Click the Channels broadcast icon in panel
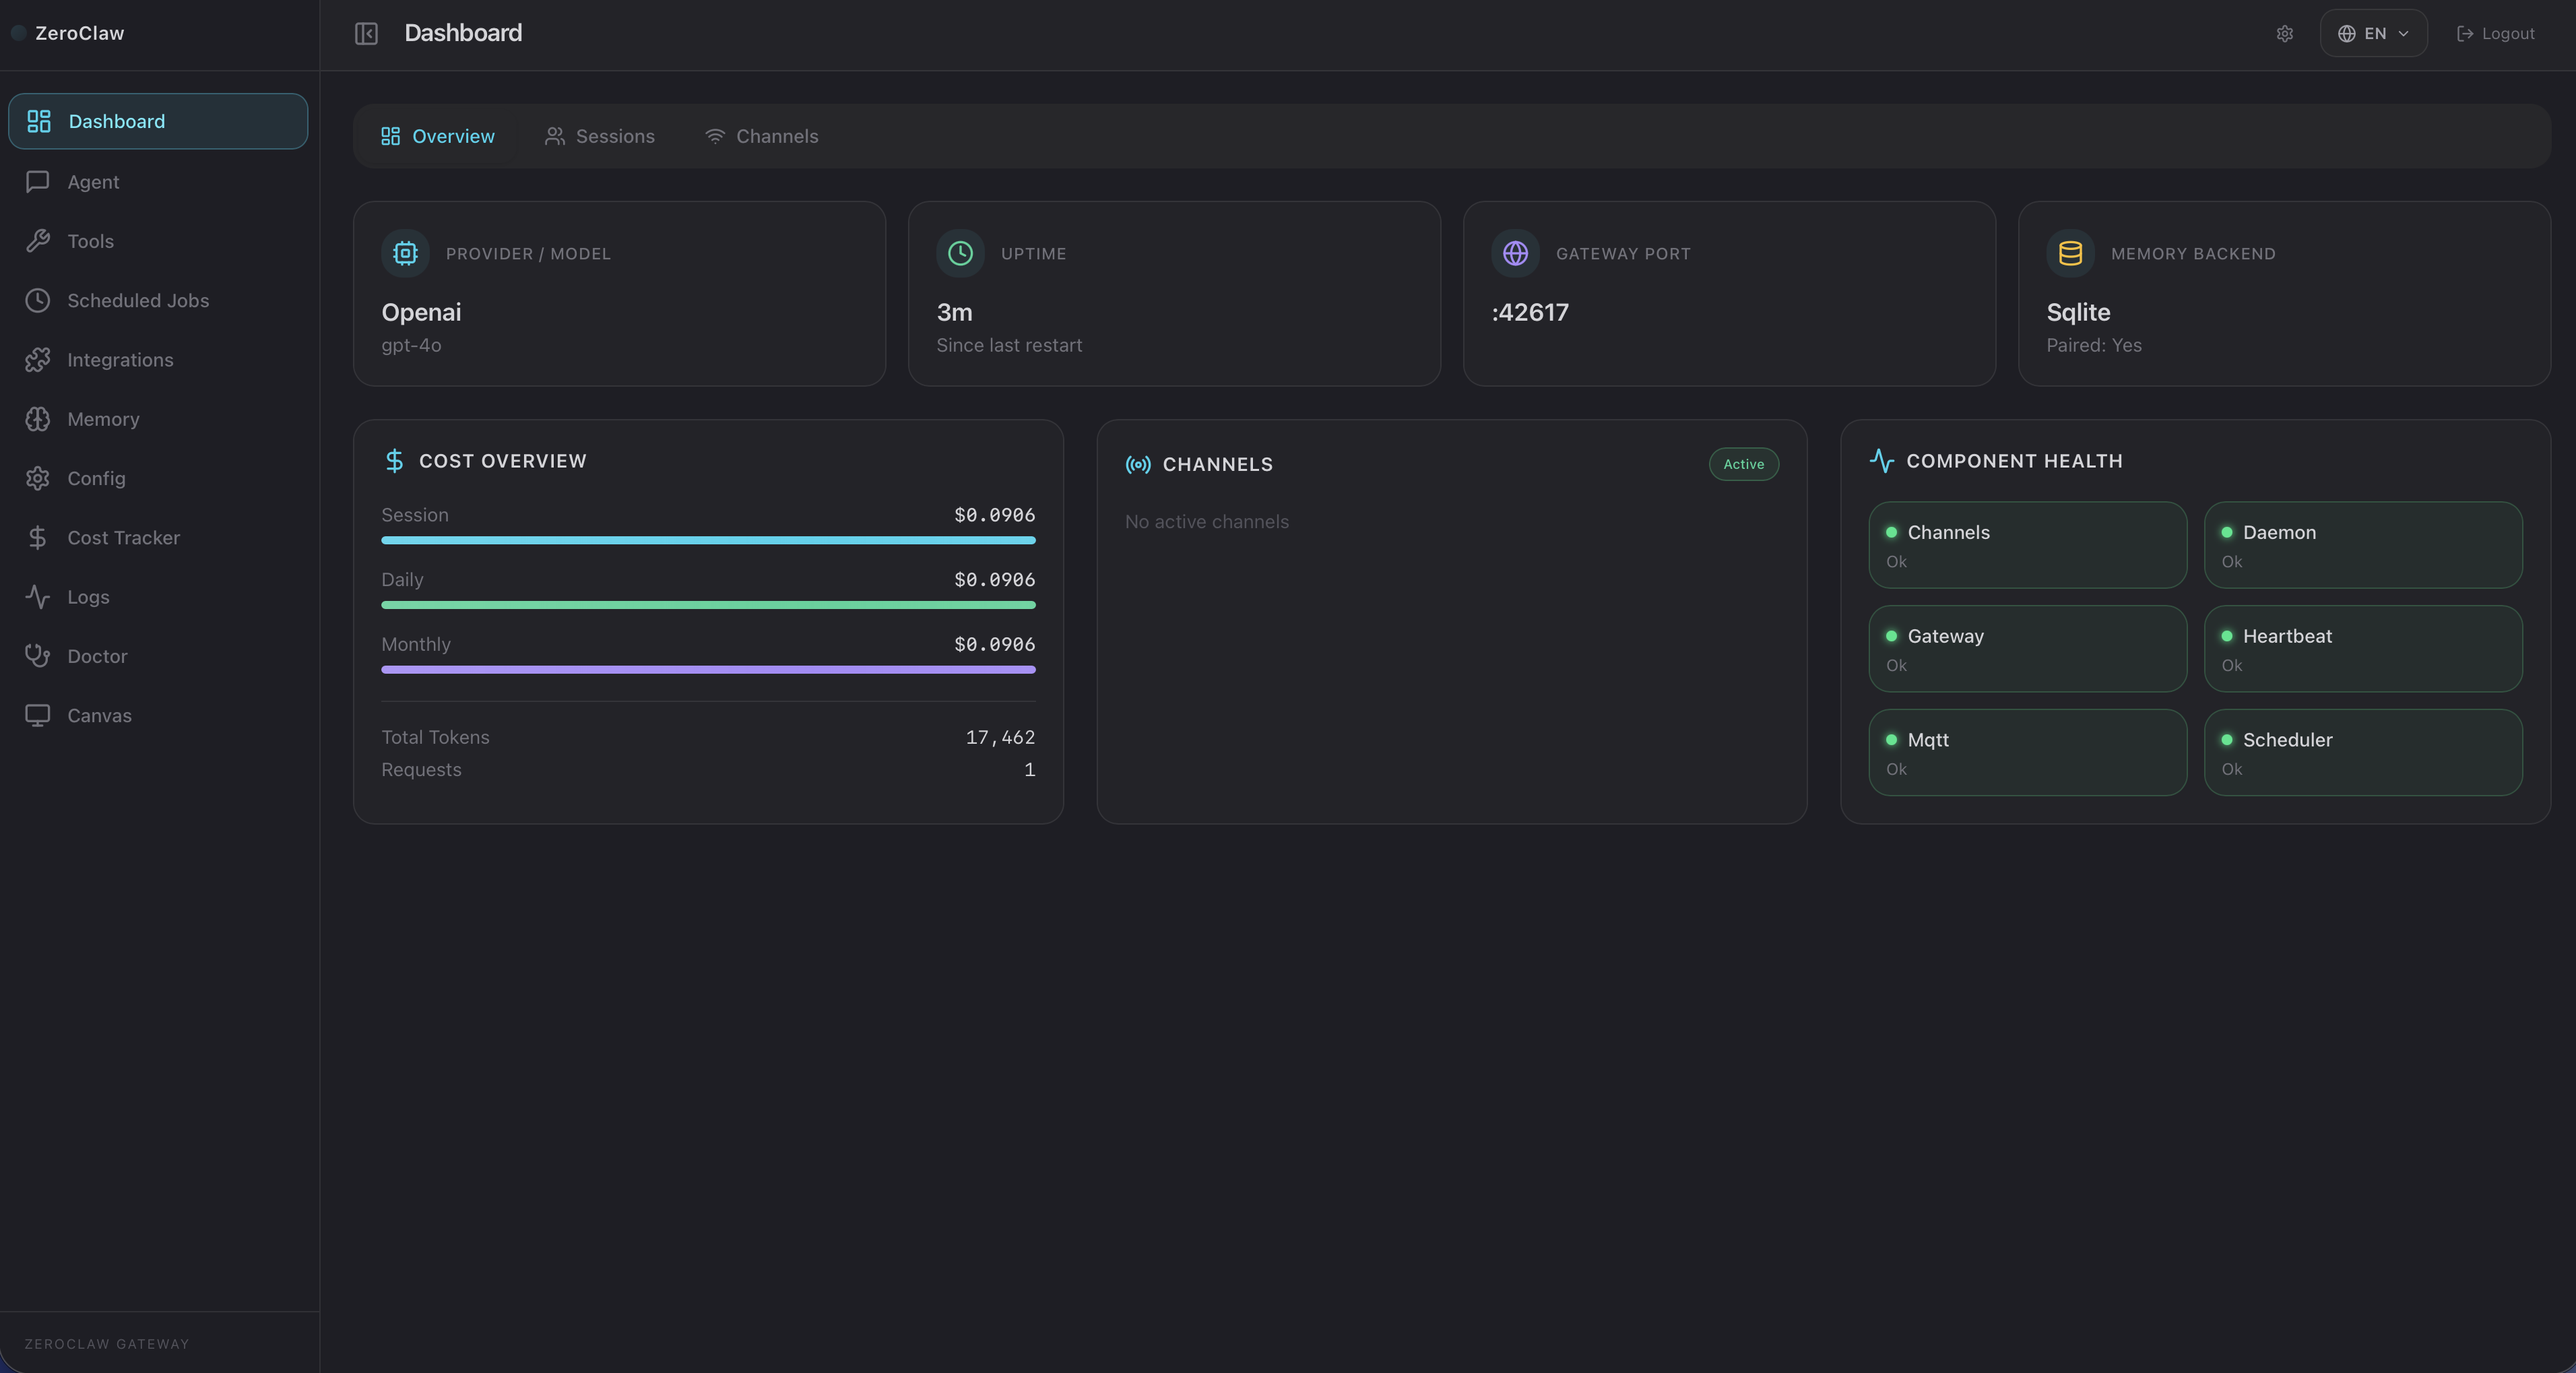Viewport: 2576px width, 1373px height. coord(1138,464)
